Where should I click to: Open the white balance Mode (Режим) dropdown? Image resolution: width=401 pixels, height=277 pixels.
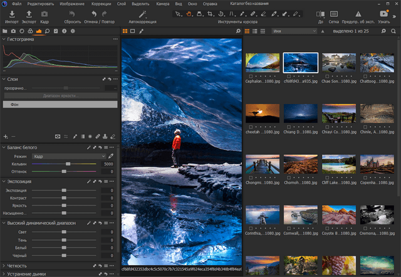(x=68, y=155)
